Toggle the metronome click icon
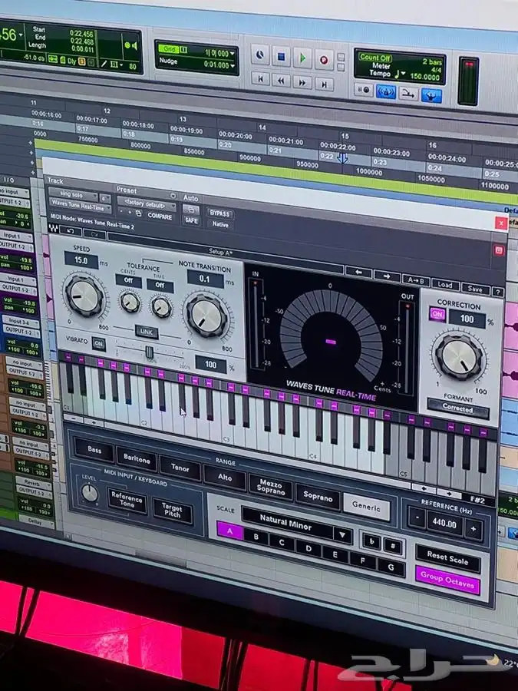518x691 pixels. click(386, 92)
